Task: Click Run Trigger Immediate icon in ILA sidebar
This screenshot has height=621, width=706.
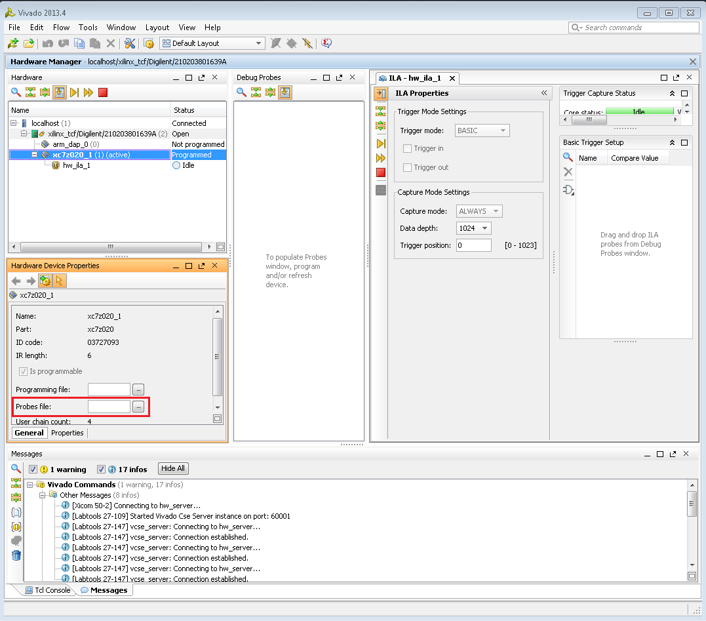Action: pyautogui.click(x=380, y=158)
